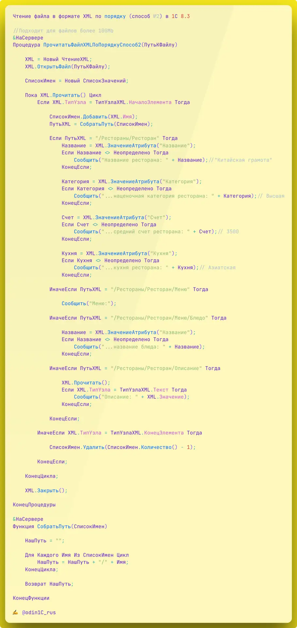
Task: Click procedure name ПрочитатьФайлXMLПоПорядкуСпособ2
Action: point(92,45)
